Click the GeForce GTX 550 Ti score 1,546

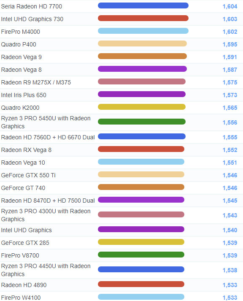[x=230, y=176]
